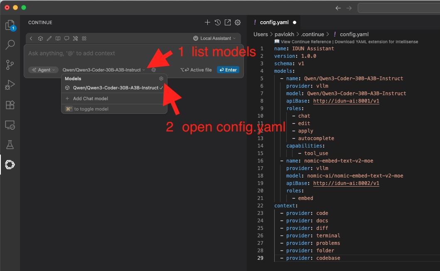Open the Search view in activity bar
The width and height of the screenshot is (440, 271).
(x=10, y=44)
